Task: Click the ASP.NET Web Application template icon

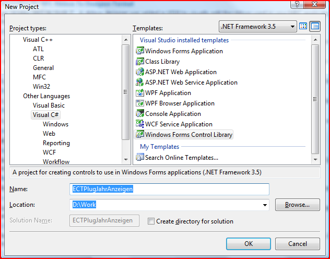Action: click(140, 72)
